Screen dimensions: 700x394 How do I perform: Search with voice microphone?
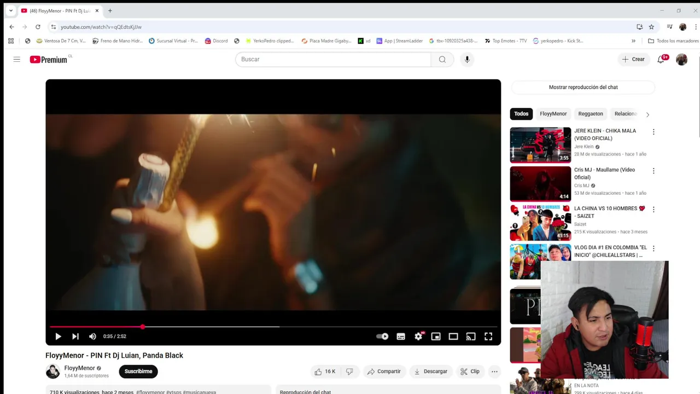point(467,59)
